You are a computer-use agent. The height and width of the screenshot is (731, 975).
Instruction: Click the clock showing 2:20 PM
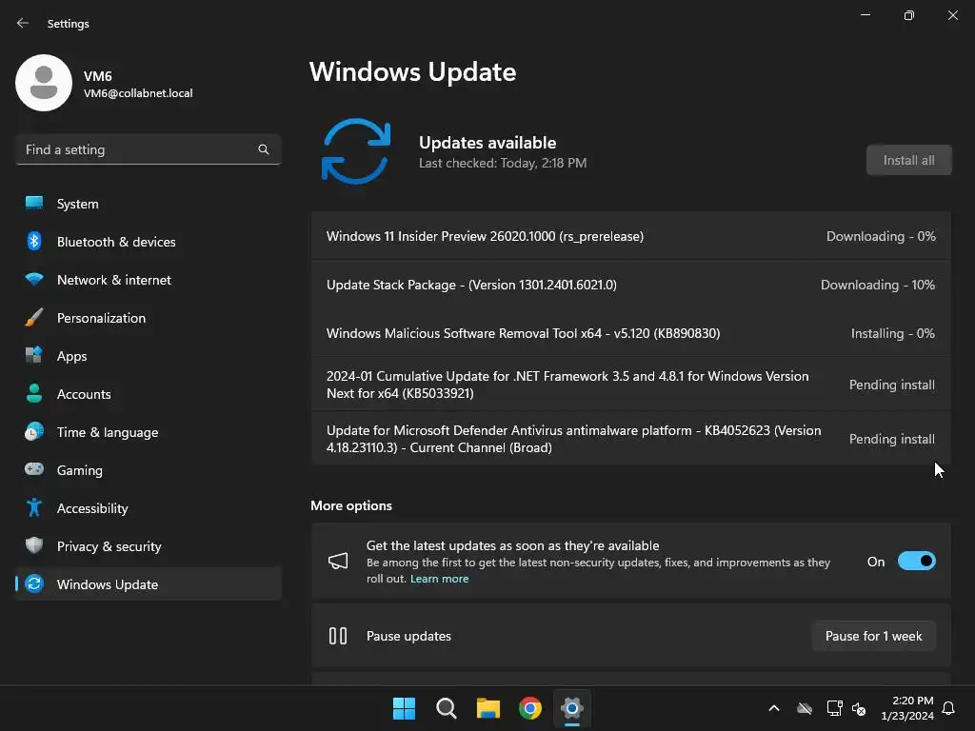pyautogui.click(x=907, y=708)
